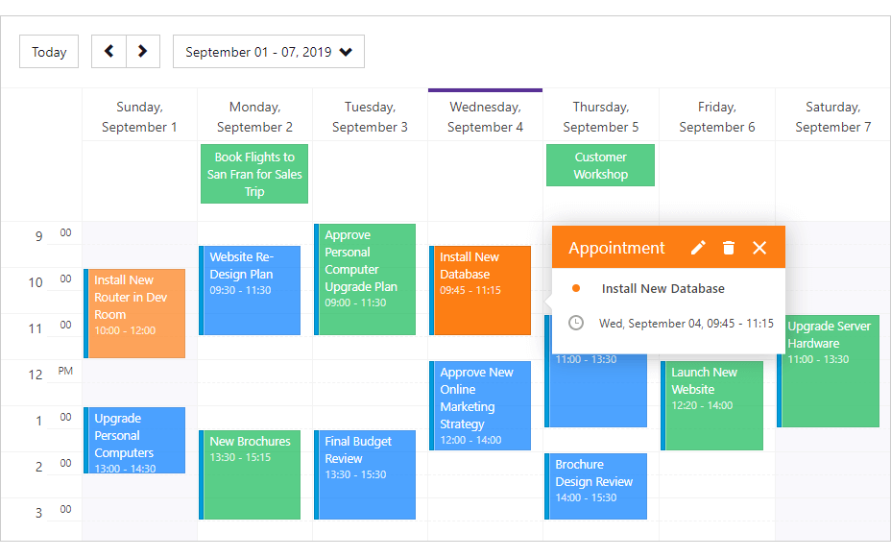Image resolution: width=891 pixels, height=557 pixels.
Task: Close the Appointment popup with X
Action: (x=759, y=248)
